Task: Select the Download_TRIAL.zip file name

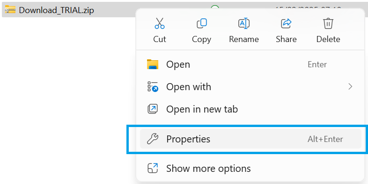Action: pos(56,10)
